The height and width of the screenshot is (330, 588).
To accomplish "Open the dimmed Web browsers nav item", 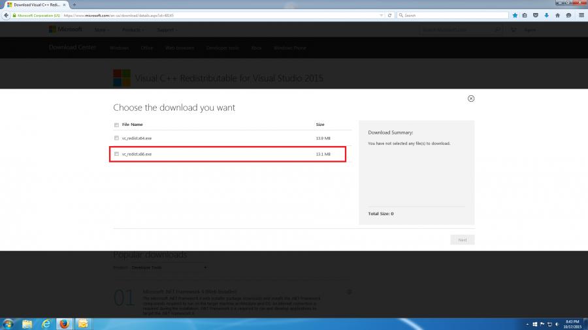I will [180, 48].
